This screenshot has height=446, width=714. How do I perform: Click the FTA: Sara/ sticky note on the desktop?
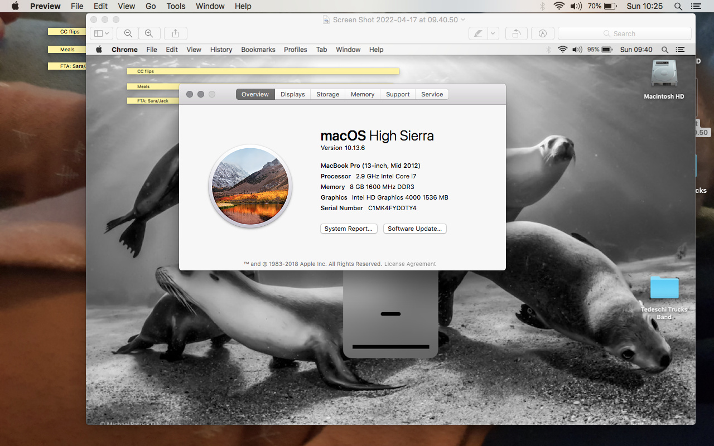pyautogui.click(x=67, y=66)
